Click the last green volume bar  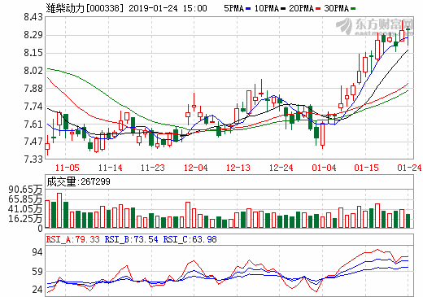point(408,221)
